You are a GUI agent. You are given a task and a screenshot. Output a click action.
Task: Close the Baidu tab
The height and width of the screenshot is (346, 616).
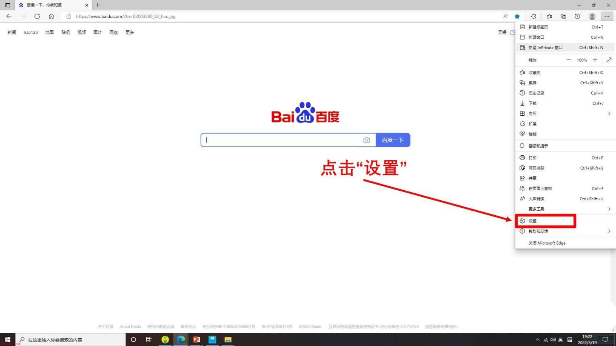pyautogui.click(x=87, y=5)
